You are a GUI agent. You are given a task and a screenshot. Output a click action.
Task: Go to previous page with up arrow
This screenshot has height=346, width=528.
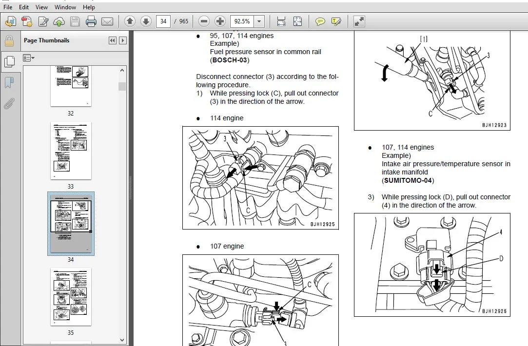(x=130, y=21)
